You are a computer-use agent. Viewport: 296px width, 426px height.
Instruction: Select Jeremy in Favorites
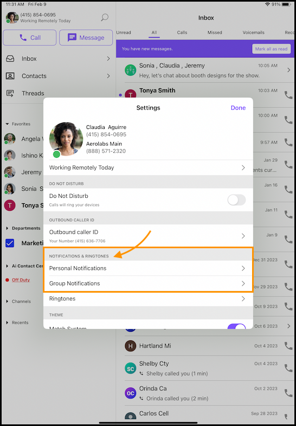(23, 172)
